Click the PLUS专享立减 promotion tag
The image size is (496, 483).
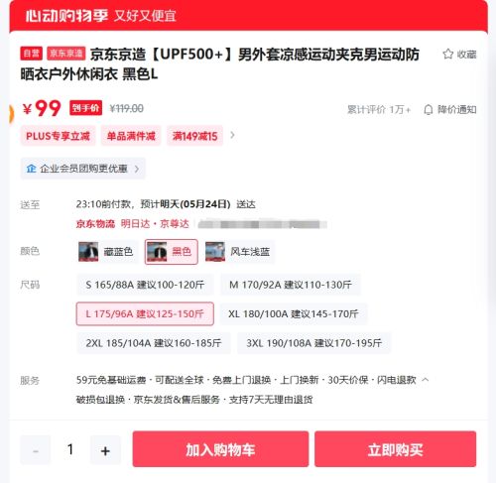pyautogui.click(x=58, y=136)
